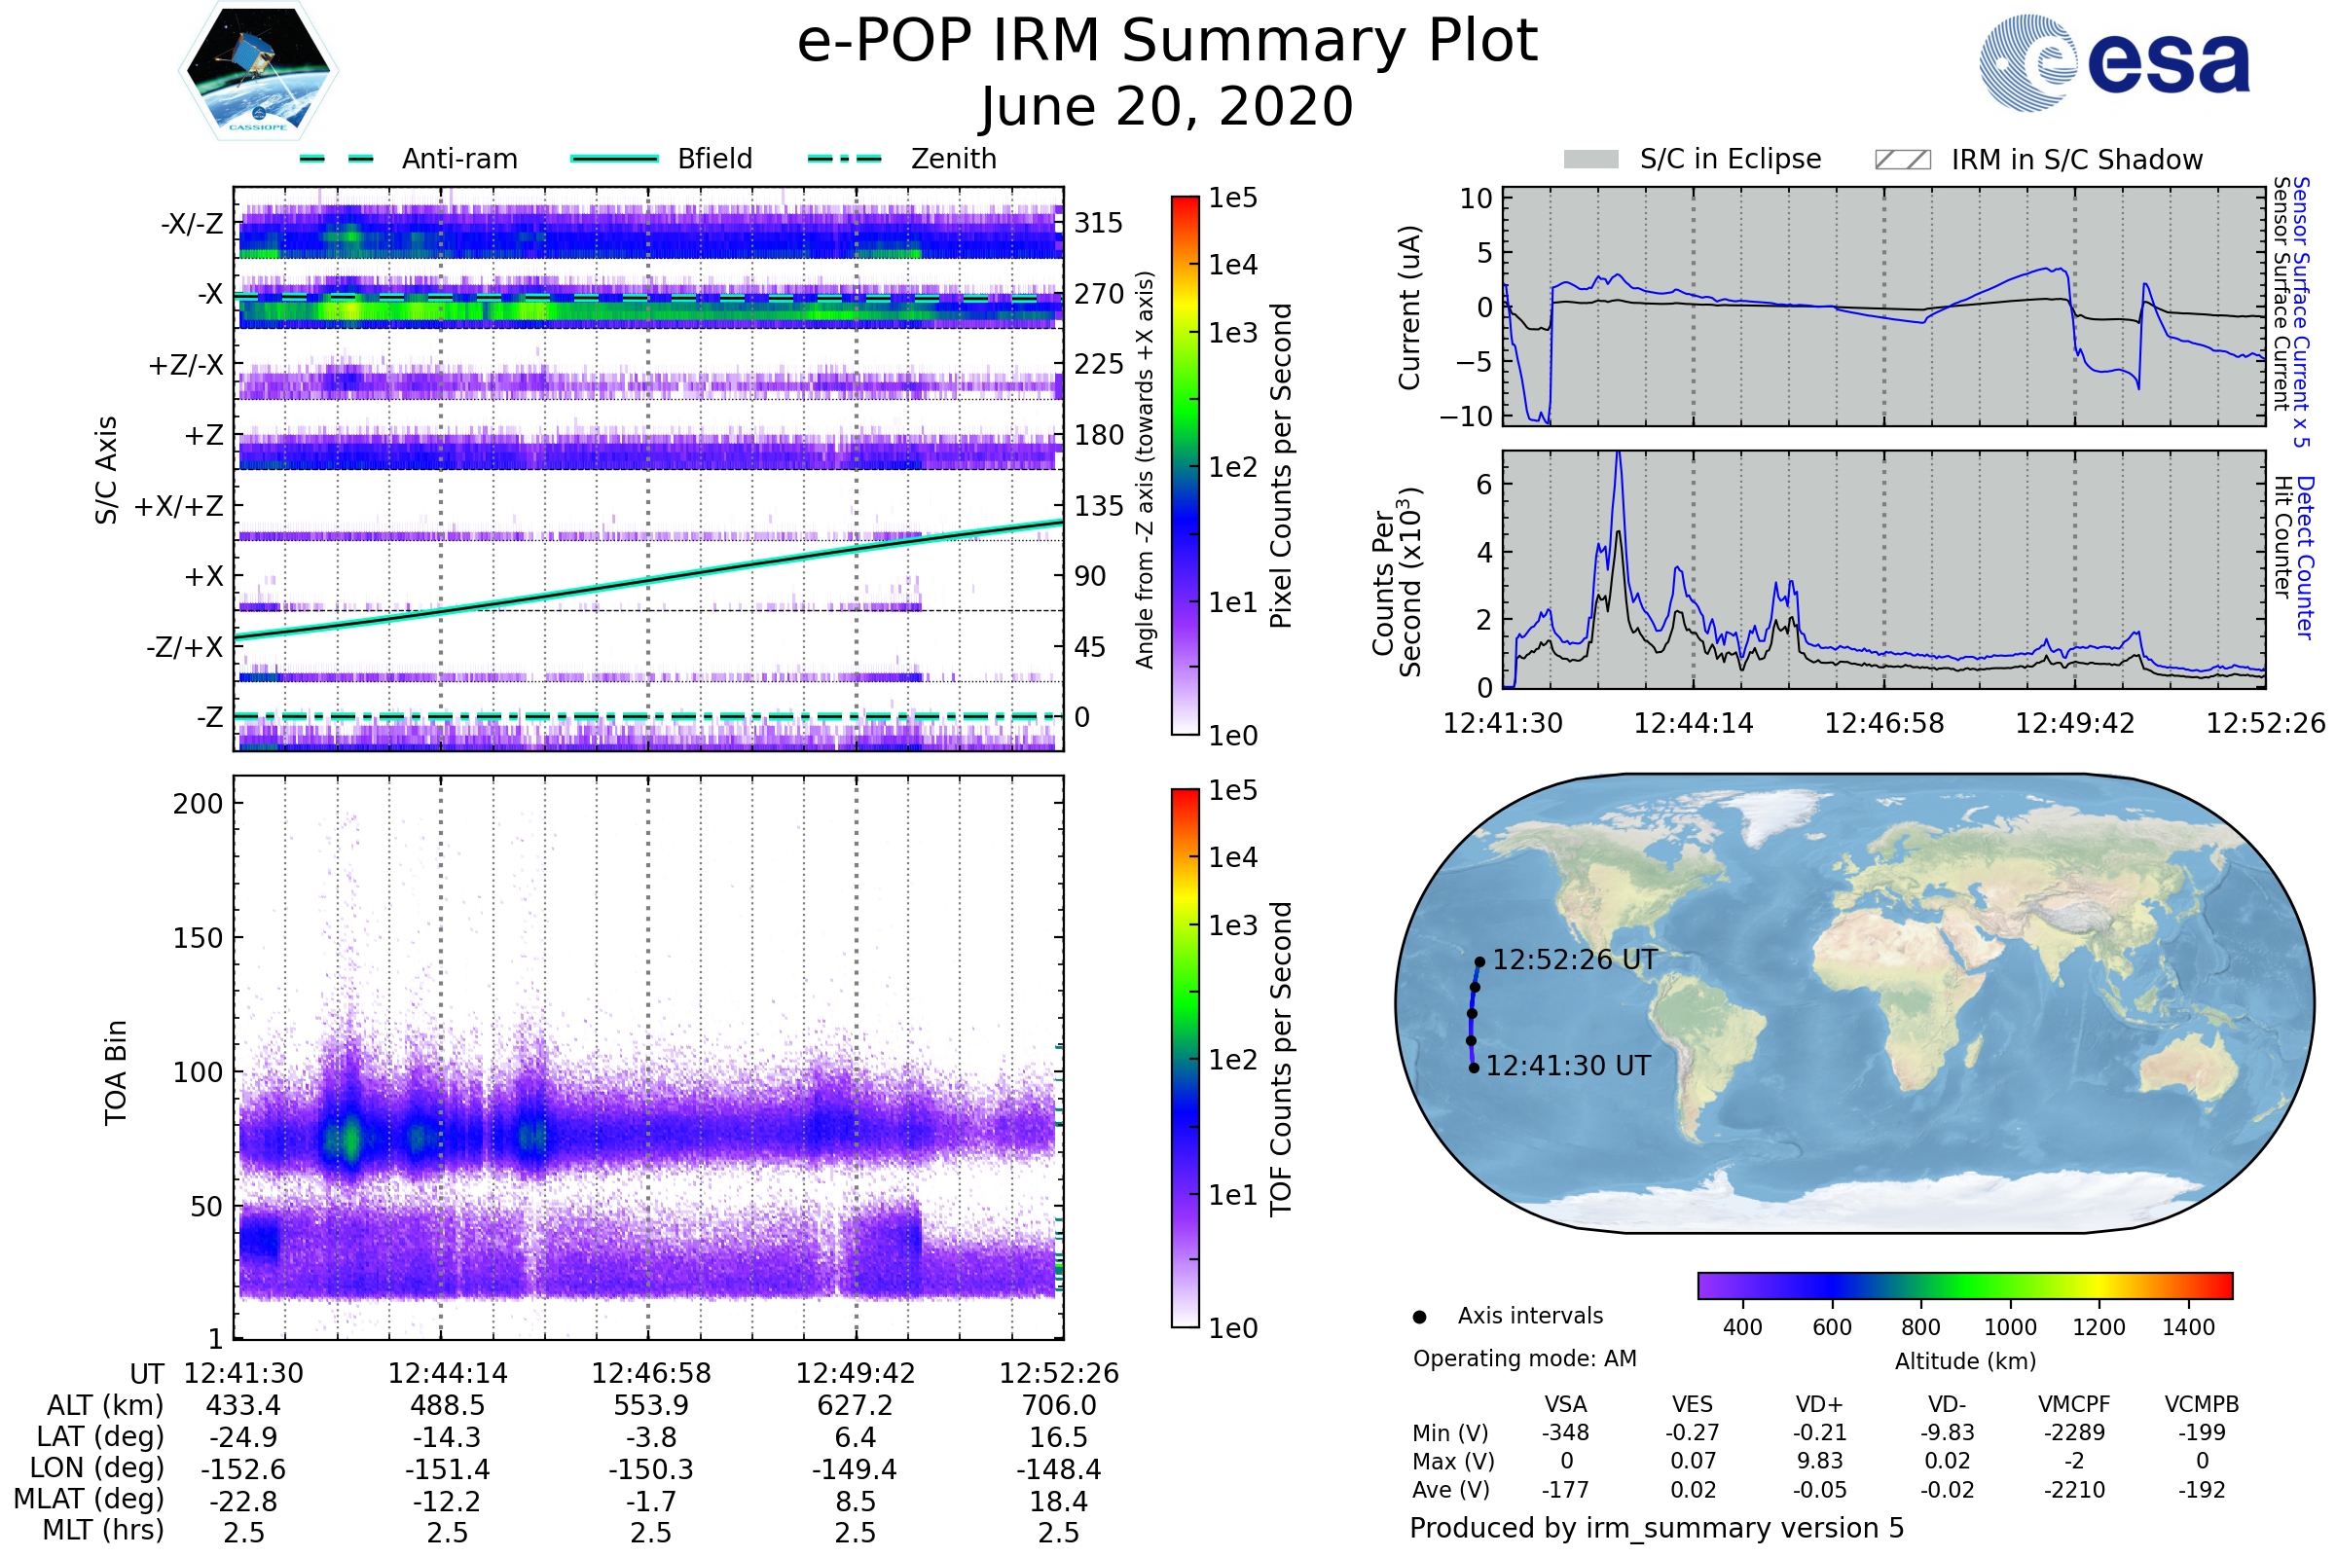This screenshot has width=2336, height=1557.
Task: Click the Anti-ram dashed line legend marker
Action: tap(337, 159)
